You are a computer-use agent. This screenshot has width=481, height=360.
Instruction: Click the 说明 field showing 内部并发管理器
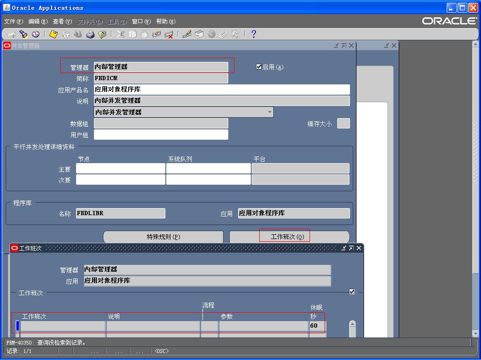(222, 101)
